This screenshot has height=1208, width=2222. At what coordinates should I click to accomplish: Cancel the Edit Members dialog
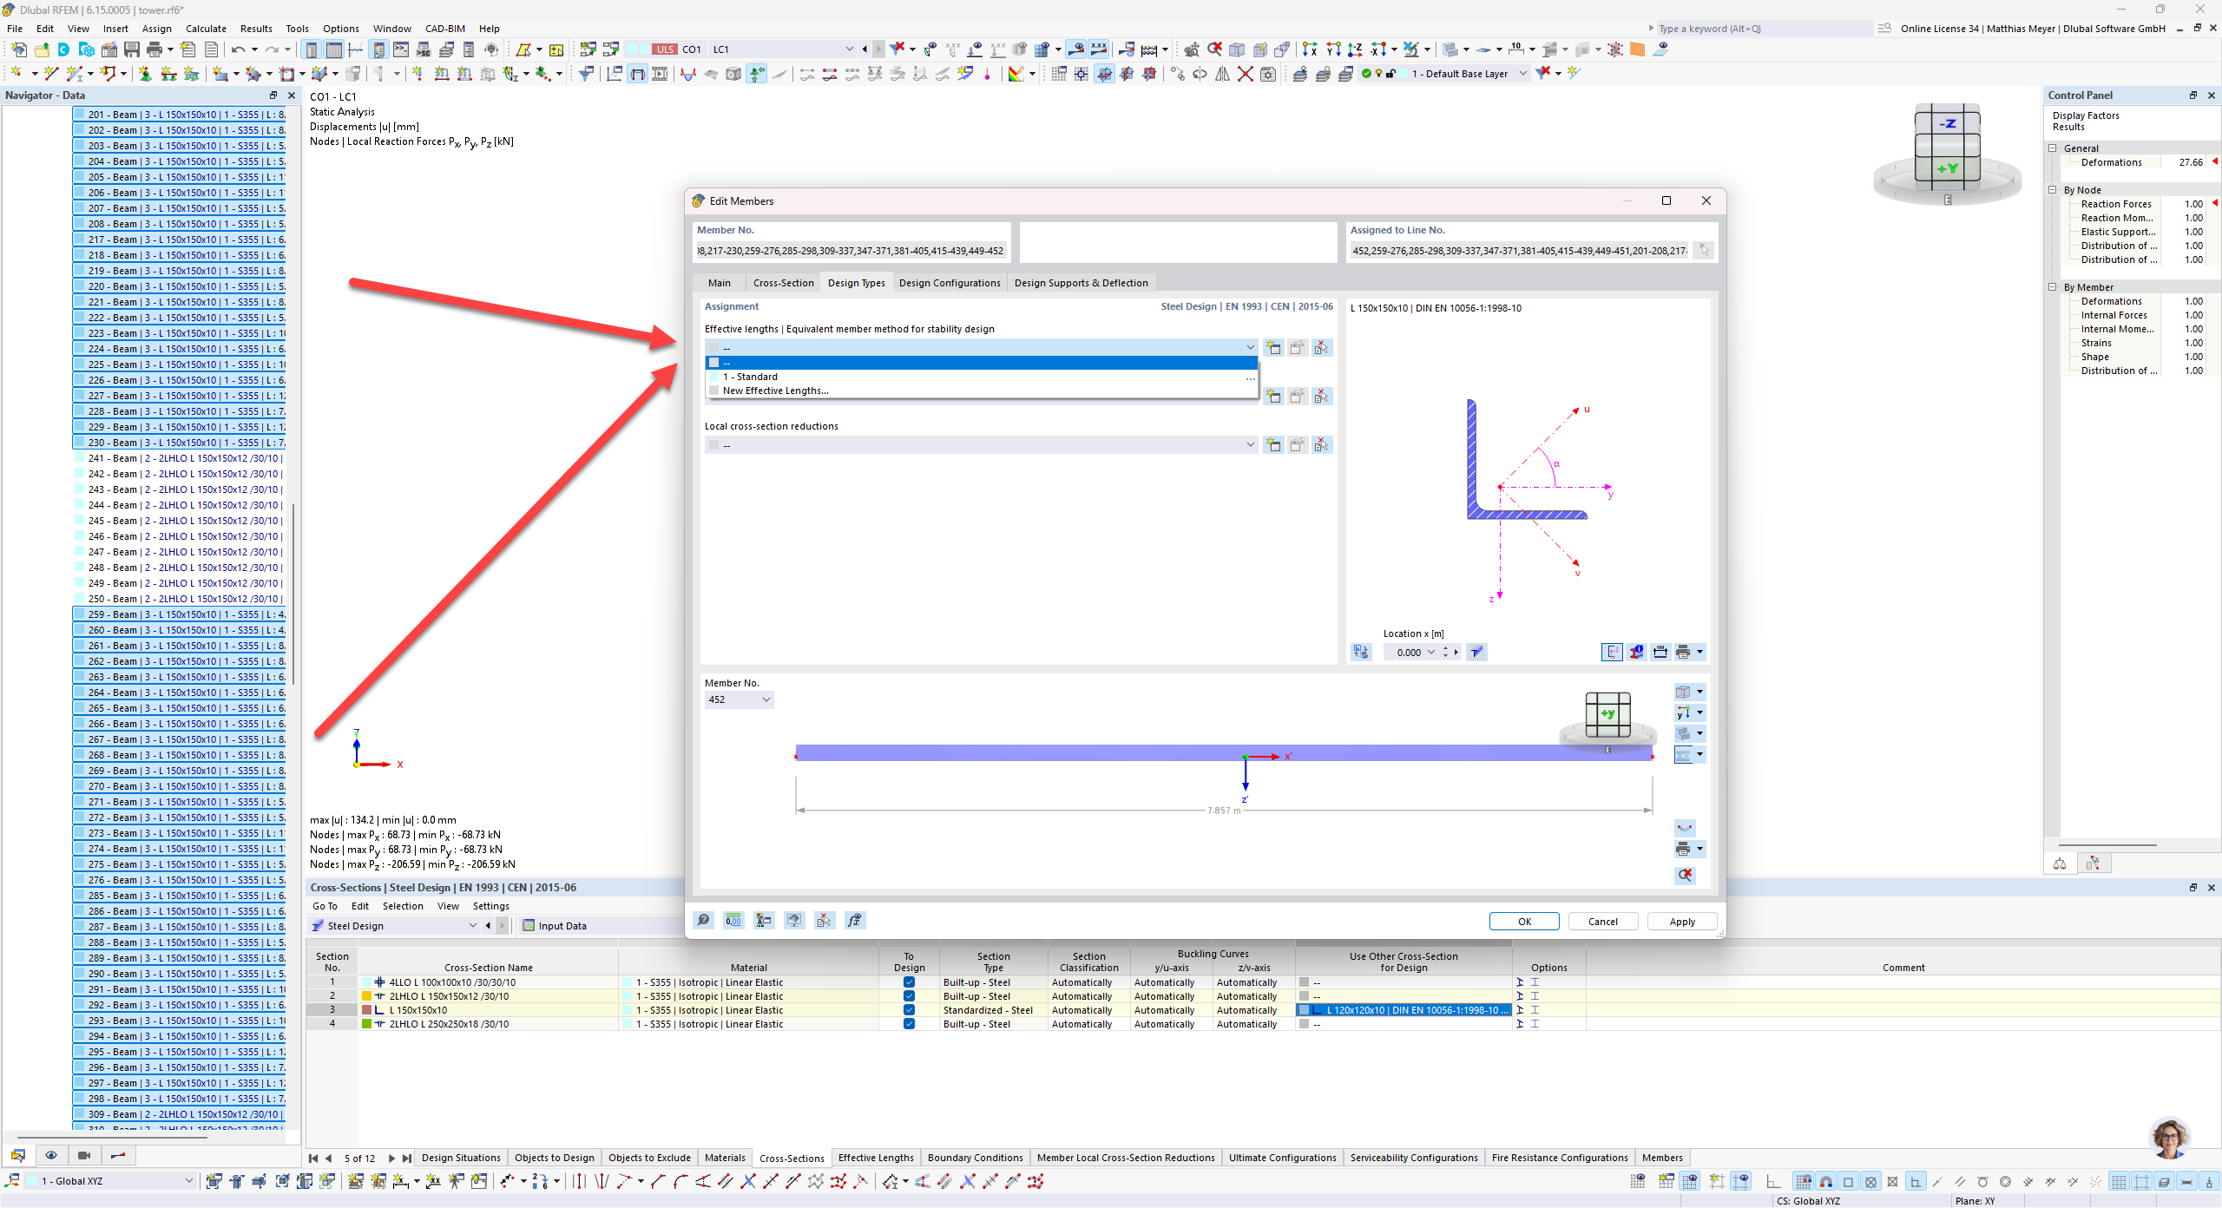tap(1603, 922)
